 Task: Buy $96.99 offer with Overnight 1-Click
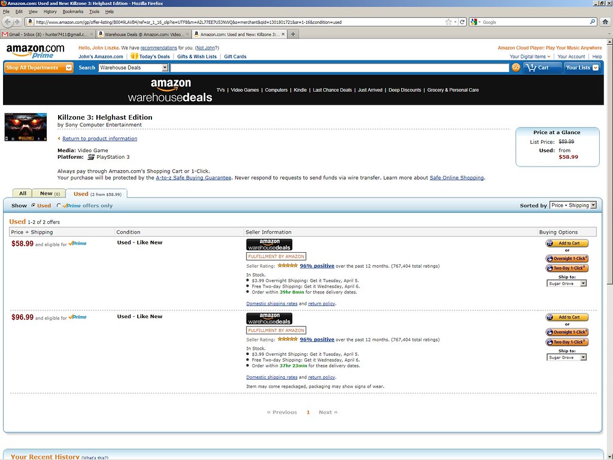(x=567, y=332)
